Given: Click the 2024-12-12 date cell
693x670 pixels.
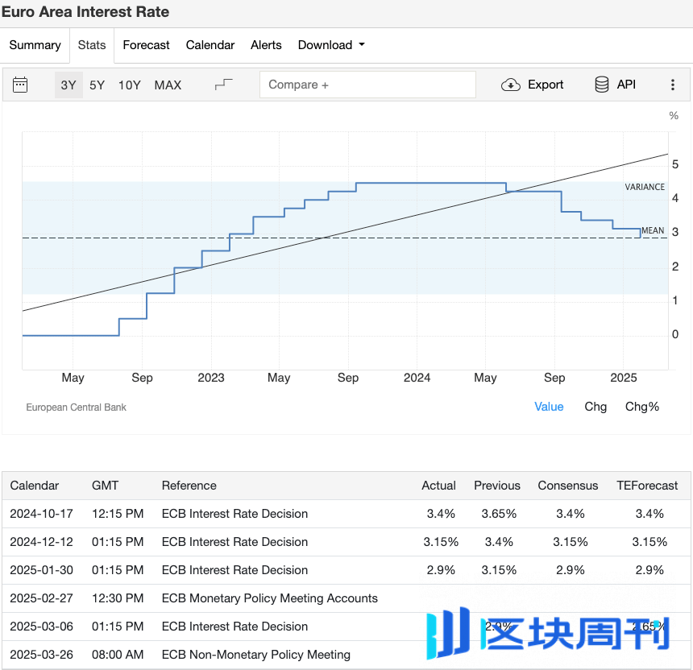Looking at the screenshot, I should coord(42,542).
